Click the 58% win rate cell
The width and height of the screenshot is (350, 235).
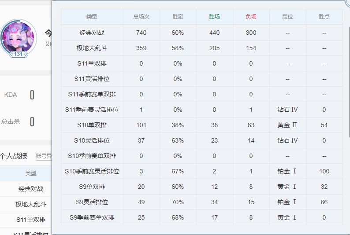178,48
